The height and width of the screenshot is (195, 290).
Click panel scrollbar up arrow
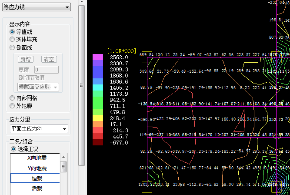[82, 2]
